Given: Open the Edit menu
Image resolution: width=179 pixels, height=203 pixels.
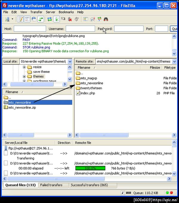Looking at the screenshot, I should point(14,12).
